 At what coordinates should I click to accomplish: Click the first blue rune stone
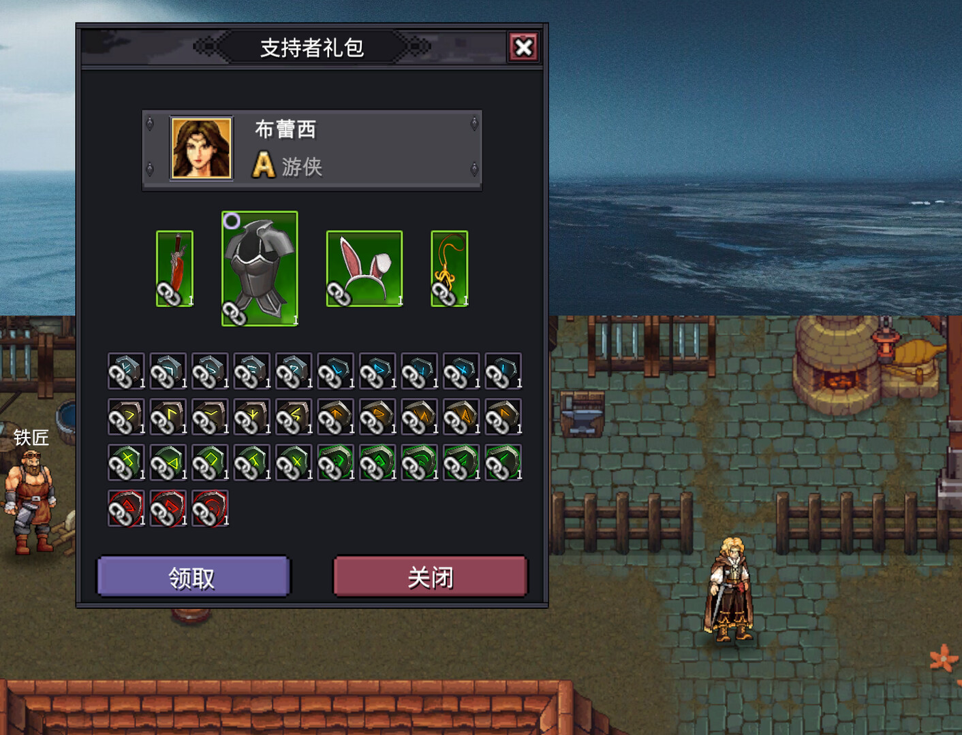tap(126, 371)
